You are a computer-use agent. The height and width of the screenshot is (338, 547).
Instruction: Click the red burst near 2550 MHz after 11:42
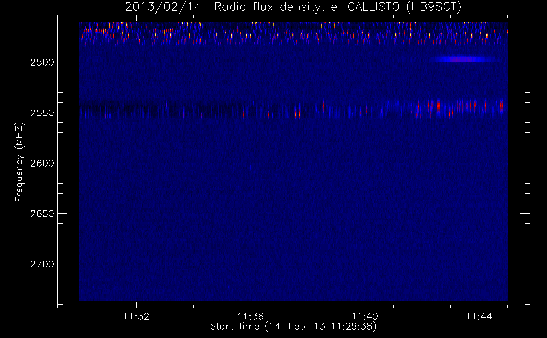coord(438,106)
